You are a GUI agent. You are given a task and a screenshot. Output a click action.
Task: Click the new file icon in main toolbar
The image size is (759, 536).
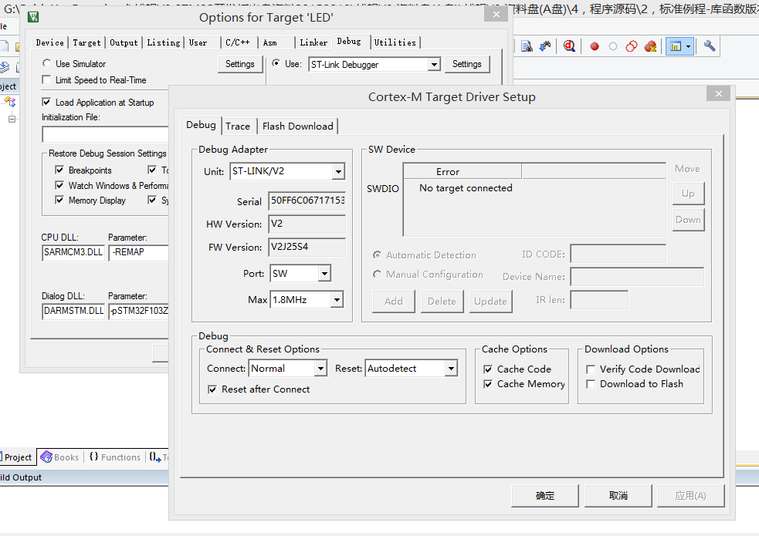pyautogui.click(x=4, y=46)
